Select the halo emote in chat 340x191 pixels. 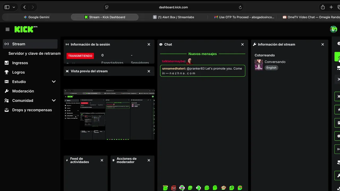tap(165, 188)
